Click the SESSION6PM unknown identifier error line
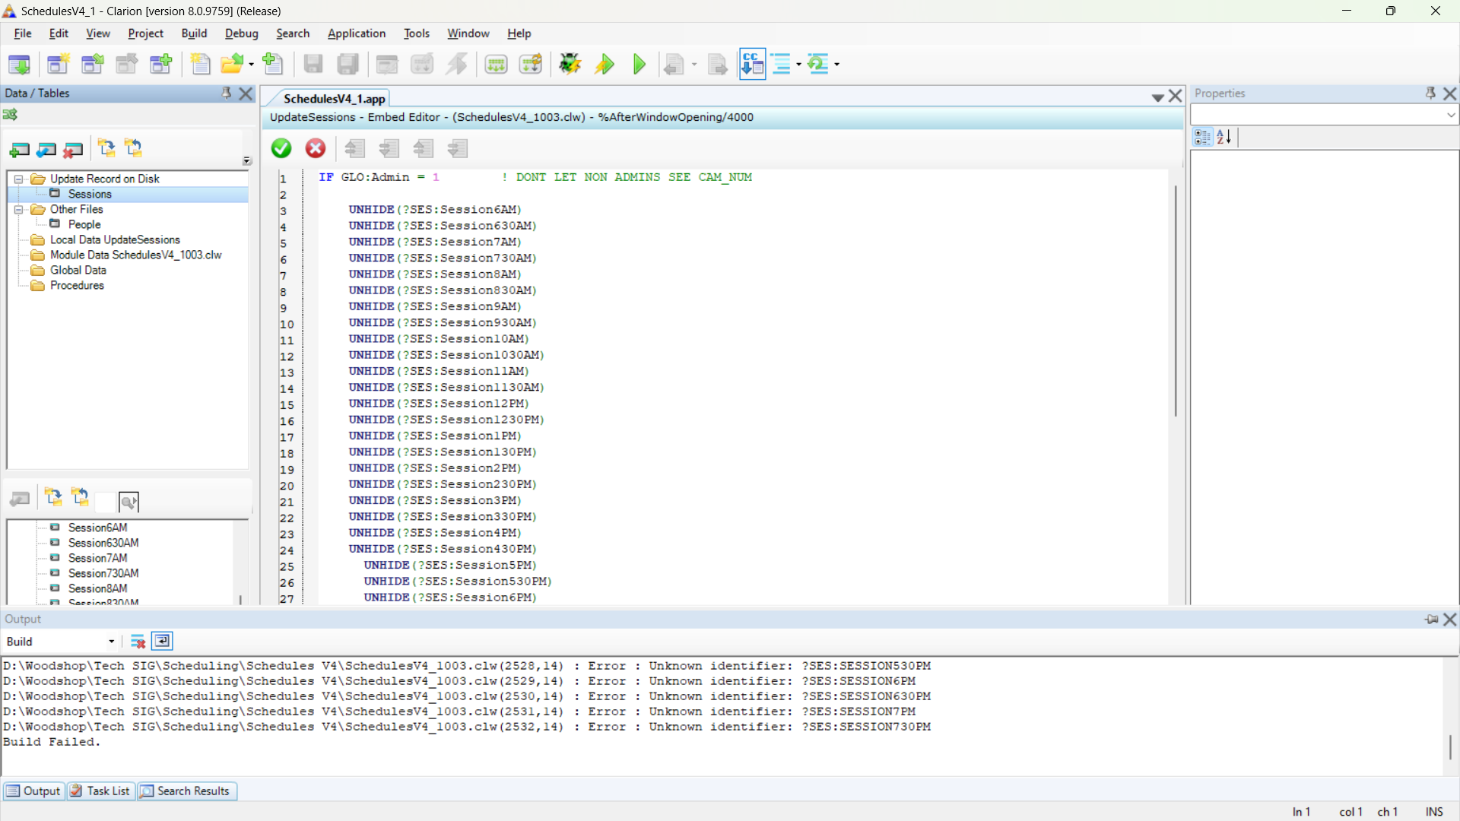1460x821 pixels. click(466, 681)
